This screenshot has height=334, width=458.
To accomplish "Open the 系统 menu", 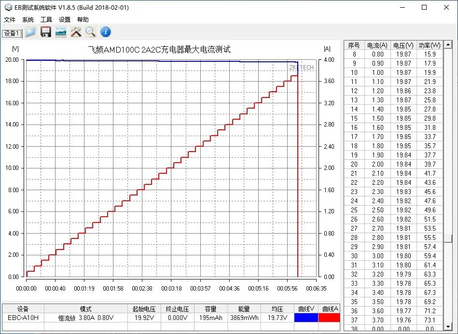I will tap(28, 20).
